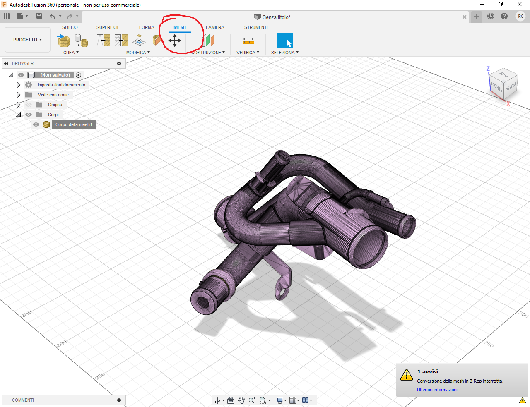Toggle visibility of the Corpi folder
The height and width of the screenshot is (407, 530).
click(x=29, y=115)
